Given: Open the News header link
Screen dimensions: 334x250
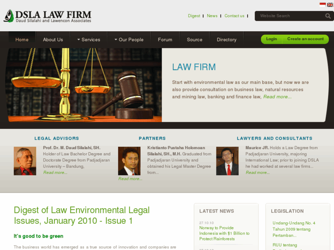Looking at the screenshot, I should tap(212, 16).
